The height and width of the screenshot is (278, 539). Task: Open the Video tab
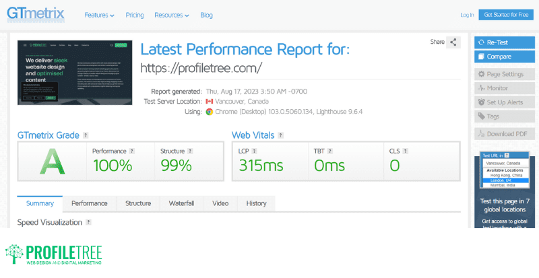[x=220, y=203]
